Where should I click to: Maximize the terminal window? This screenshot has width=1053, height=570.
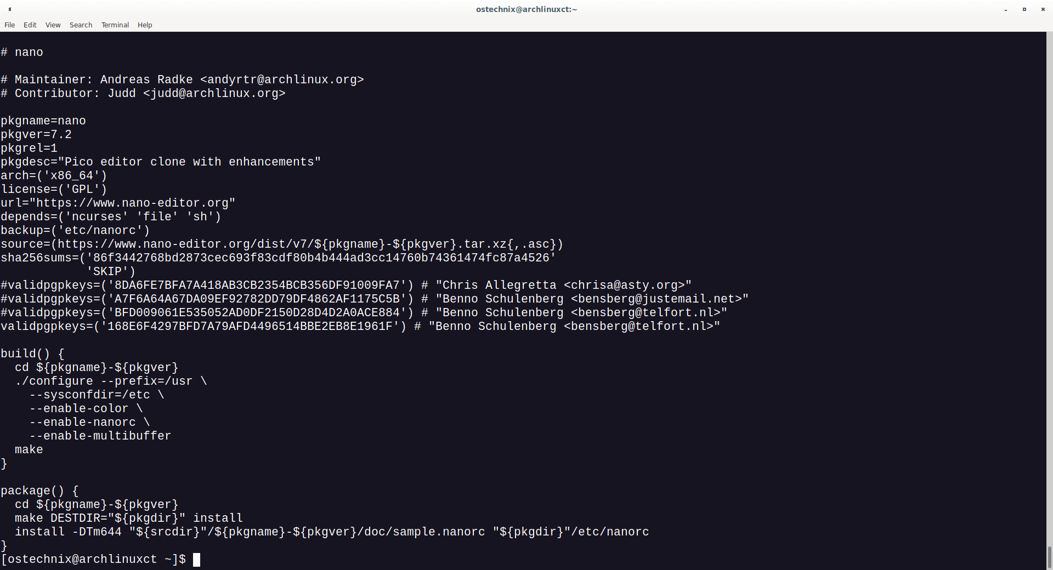[1024, 9]
